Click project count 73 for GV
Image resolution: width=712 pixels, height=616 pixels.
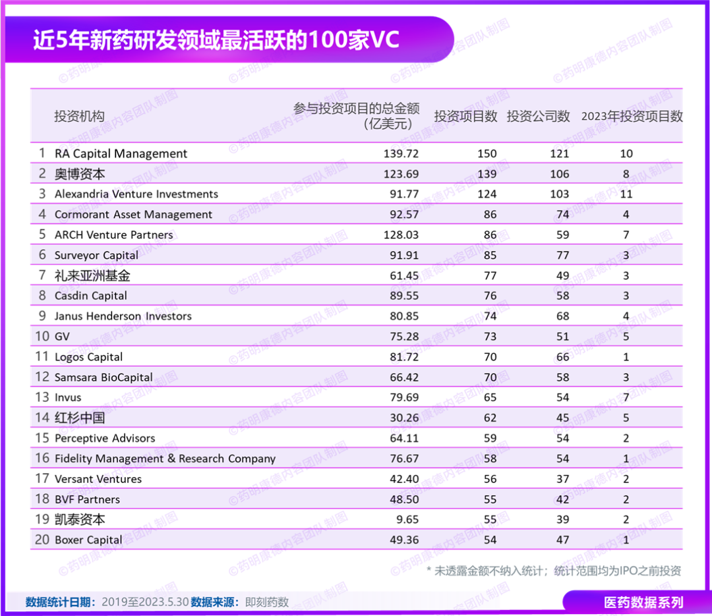click(x=490, y=337)
